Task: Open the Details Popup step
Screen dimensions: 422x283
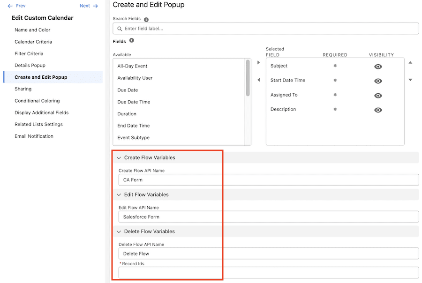Action: (x=30, y=66)
